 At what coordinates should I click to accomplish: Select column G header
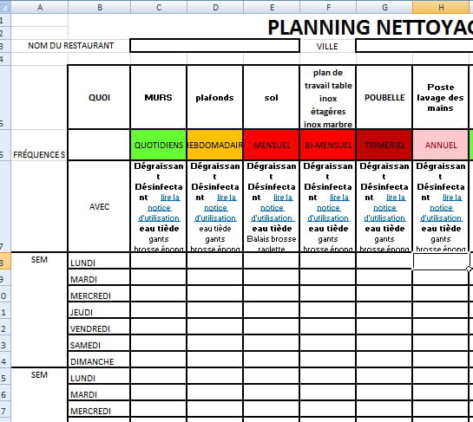(x=384, y=7)
